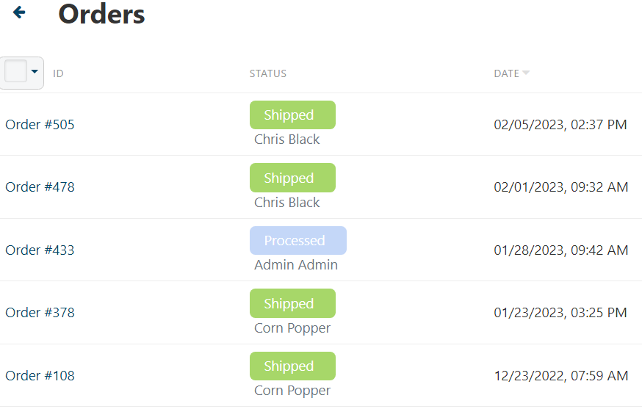Open Order #433
The width and height of the screenshot is (642, 409).
click(40, 250)
